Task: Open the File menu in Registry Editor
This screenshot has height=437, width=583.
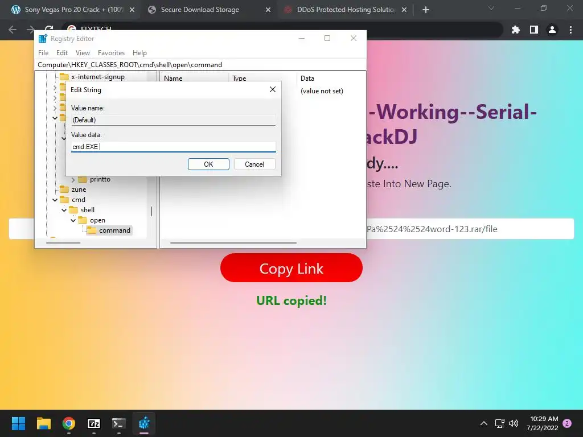Action: pos(43,53)
